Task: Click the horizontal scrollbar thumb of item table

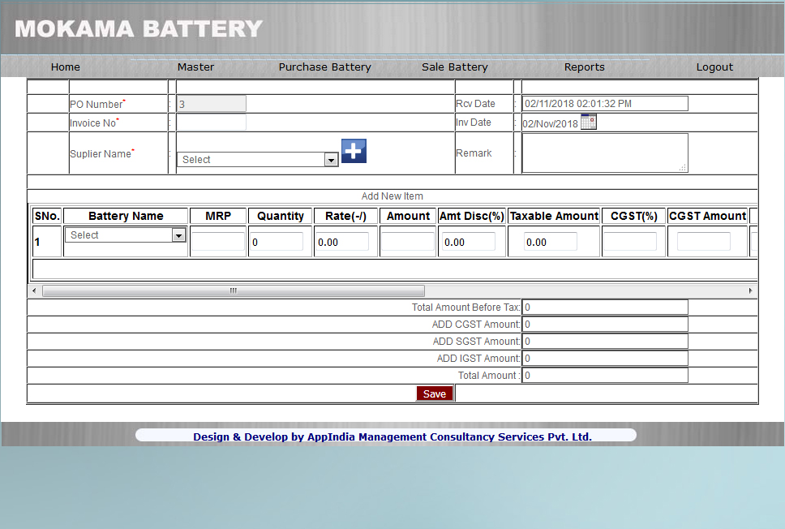Action: pyautogui.click(x=234, y=290)
